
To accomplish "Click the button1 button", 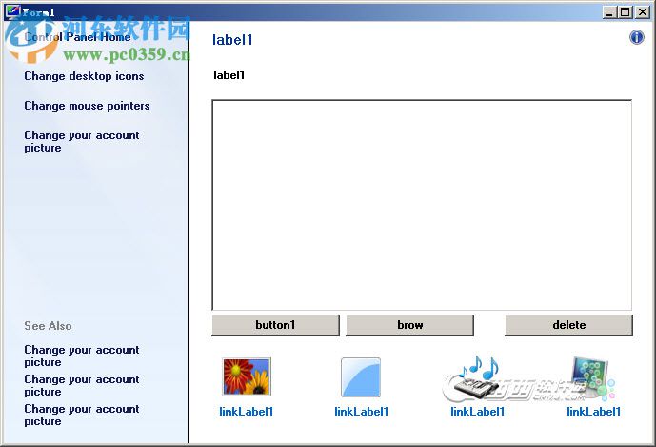I will coord(275,325).
